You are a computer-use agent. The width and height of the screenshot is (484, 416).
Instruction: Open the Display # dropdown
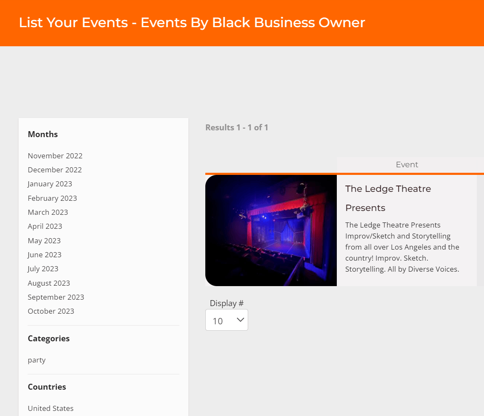point(227,320)
